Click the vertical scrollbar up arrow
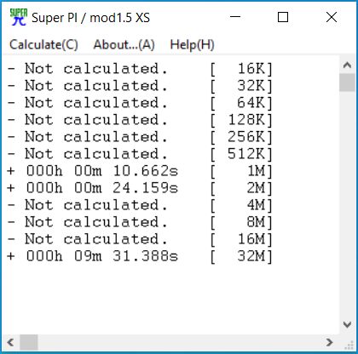The height and width of the screenshot is (354, 358). coord(347,66)
